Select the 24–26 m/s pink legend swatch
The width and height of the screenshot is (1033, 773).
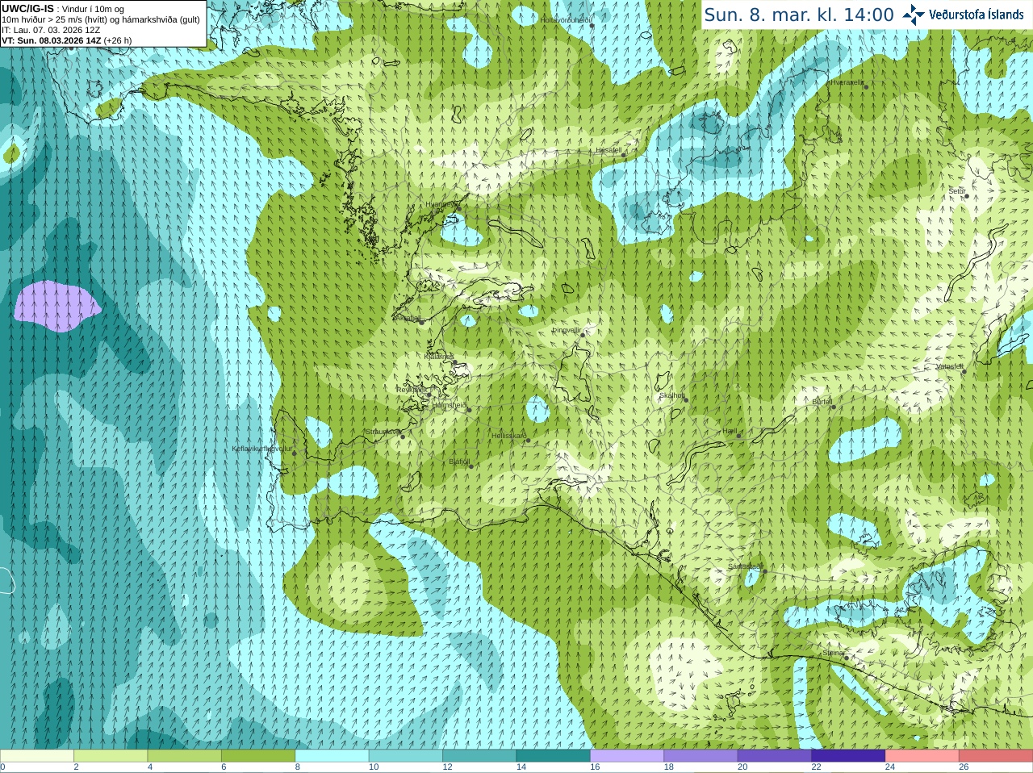point(922,756)
